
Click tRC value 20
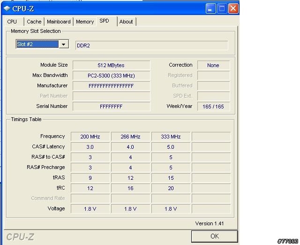click(x=171, y=188)
